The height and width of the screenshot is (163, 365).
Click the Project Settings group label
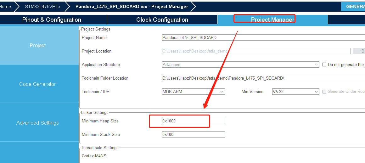click(x=96, y=29)
